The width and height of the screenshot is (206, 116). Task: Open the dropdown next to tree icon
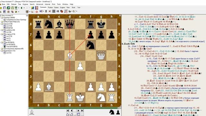pyautogui.click(x=19, y=8)
